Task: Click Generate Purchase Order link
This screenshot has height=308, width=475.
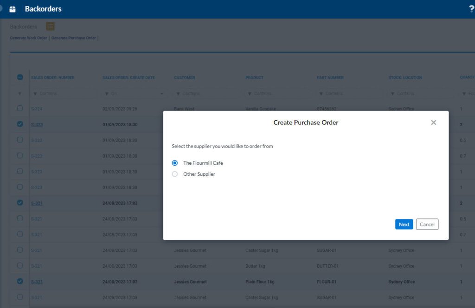Action: click(74, 38)
